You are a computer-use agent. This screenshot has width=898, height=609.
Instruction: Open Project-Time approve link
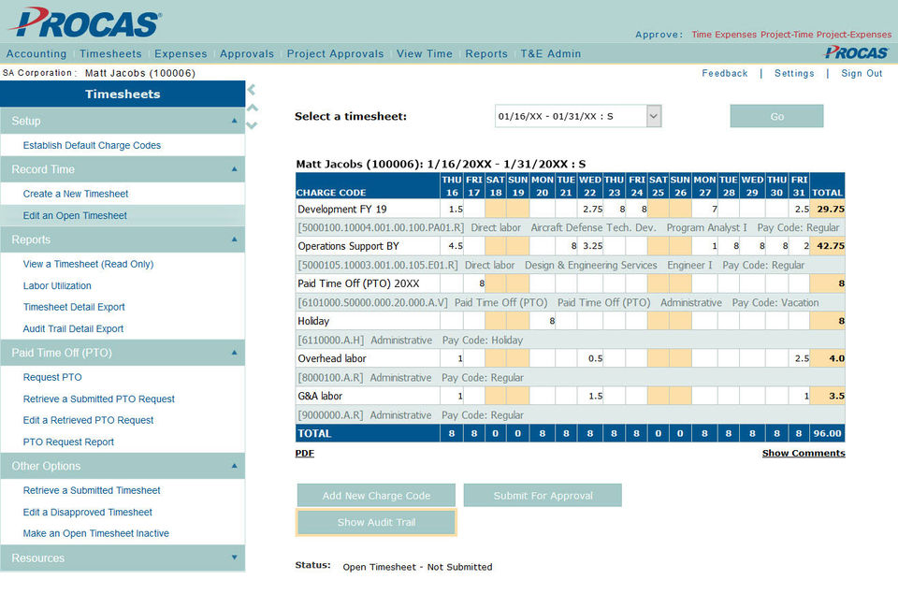click(787, 35)
